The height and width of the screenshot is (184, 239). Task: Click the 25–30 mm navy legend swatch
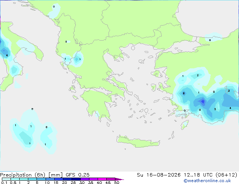(76, 179)
